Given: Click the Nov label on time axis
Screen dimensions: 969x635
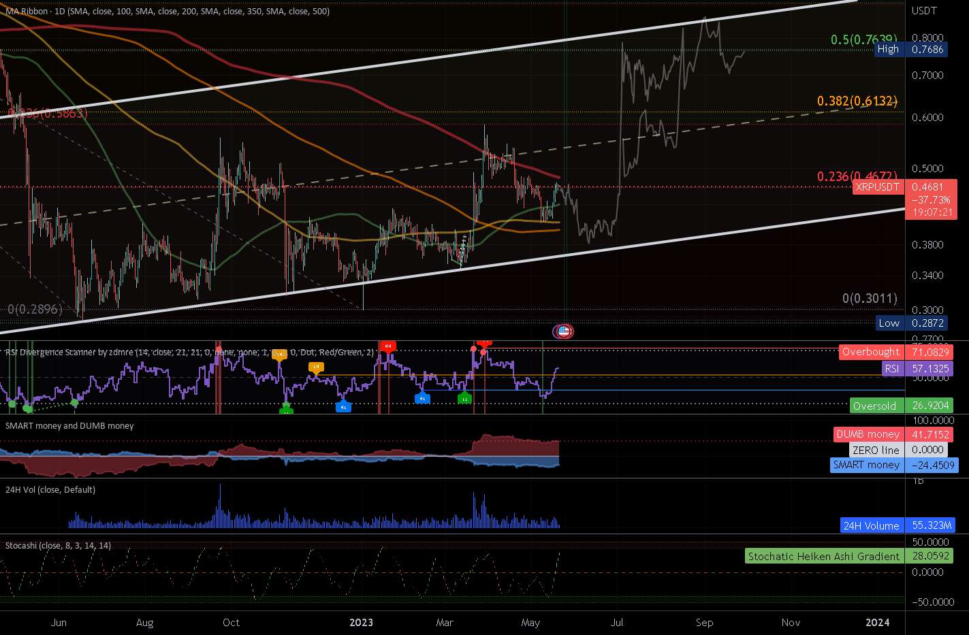Looking at the screenshot, I should 791,622.
